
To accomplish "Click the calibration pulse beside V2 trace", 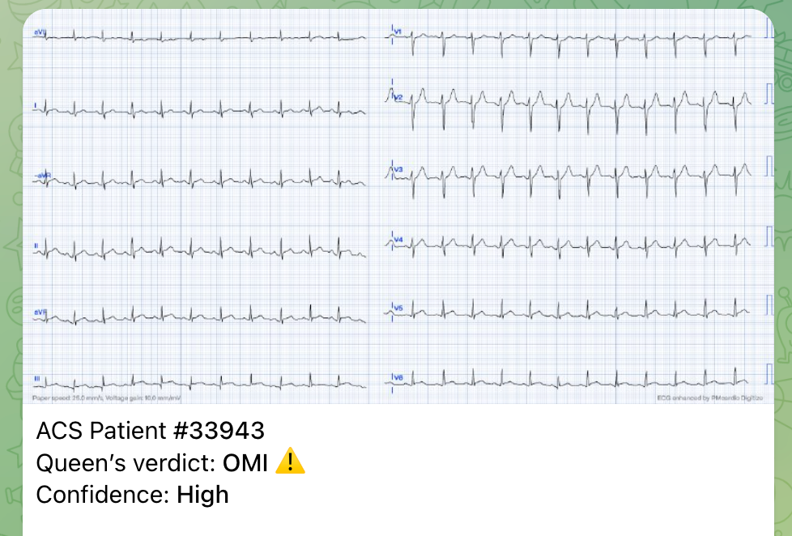I will click(769, 93).
